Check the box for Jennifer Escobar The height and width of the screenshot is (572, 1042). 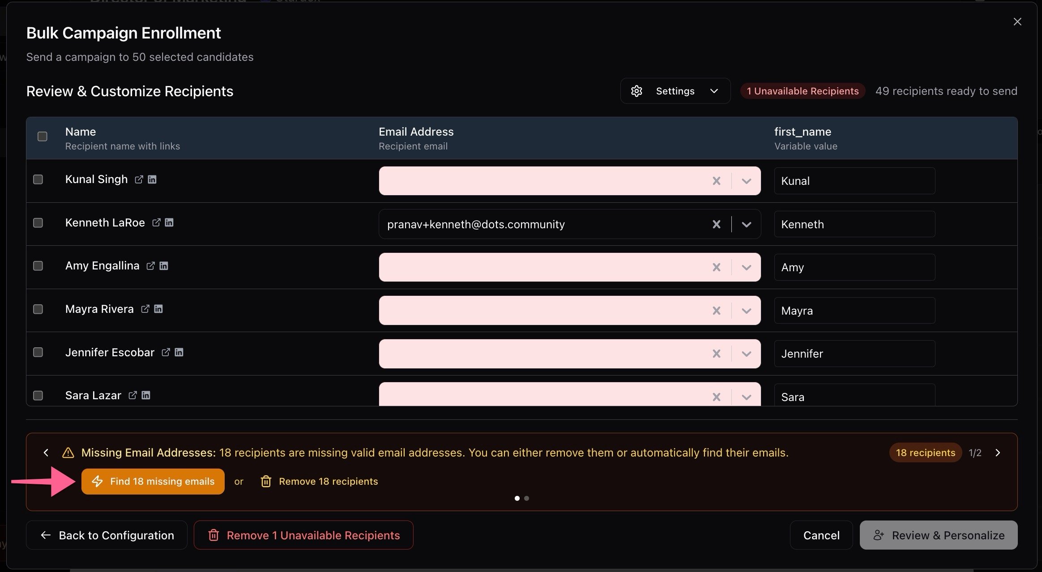click(x=38, y=352)
